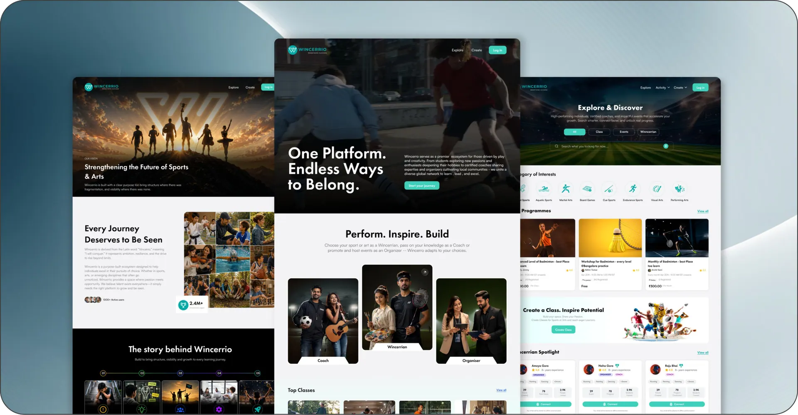The image size is (798, 415).
Task: Click the purple gear icon on story card
Action: tap(219, 410)
